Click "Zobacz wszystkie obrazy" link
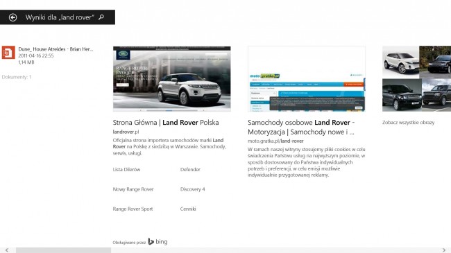Viewport: 451px width, 253px height. click(x=409, y=123)
